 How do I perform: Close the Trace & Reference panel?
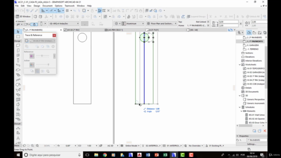coord(54,35)
